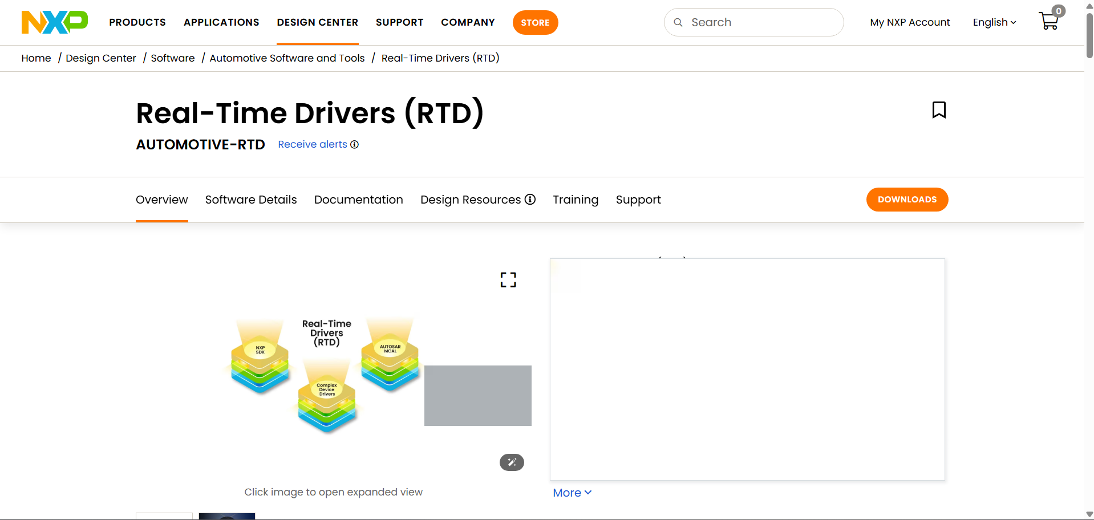Open Software breadcrumb link
Viewport: 1094px width, 520px height.
173,58
